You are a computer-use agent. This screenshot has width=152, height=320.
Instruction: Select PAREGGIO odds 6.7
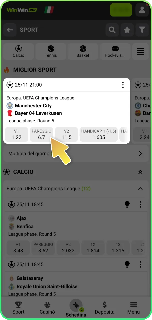(x=42, y=134)
